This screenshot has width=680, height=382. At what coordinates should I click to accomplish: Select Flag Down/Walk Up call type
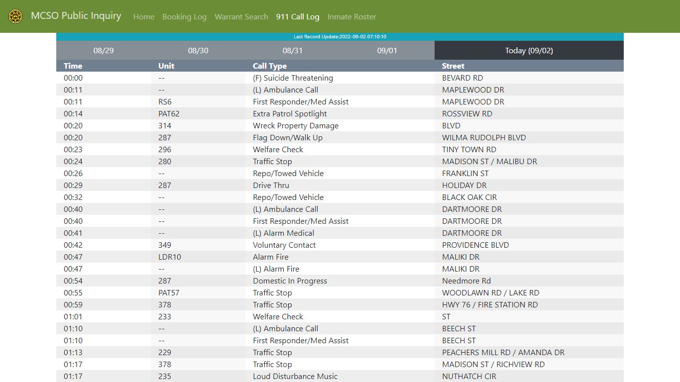340,137
